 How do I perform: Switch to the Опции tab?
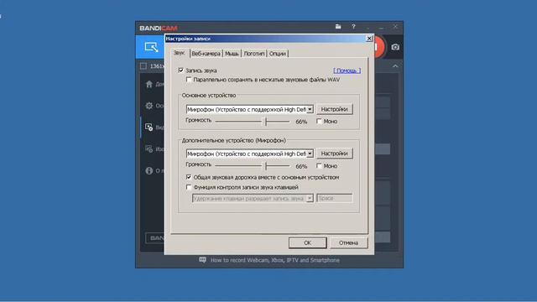pyautogui.click(x=278, y=54)
